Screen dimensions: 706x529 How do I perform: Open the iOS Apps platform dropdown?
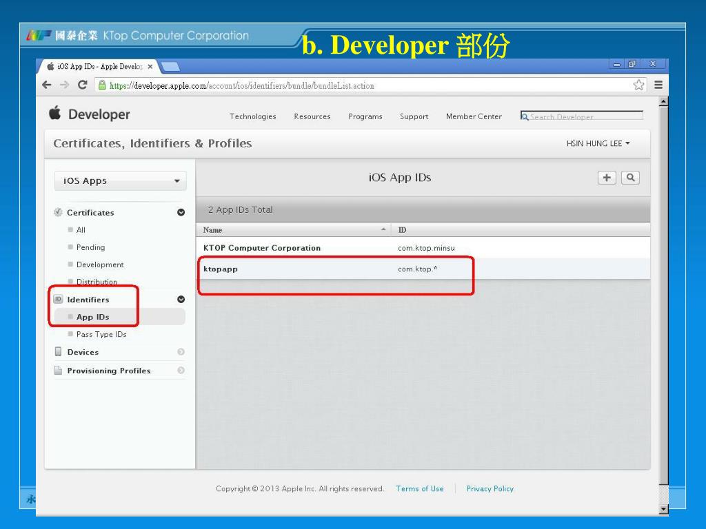pos(120,181)
